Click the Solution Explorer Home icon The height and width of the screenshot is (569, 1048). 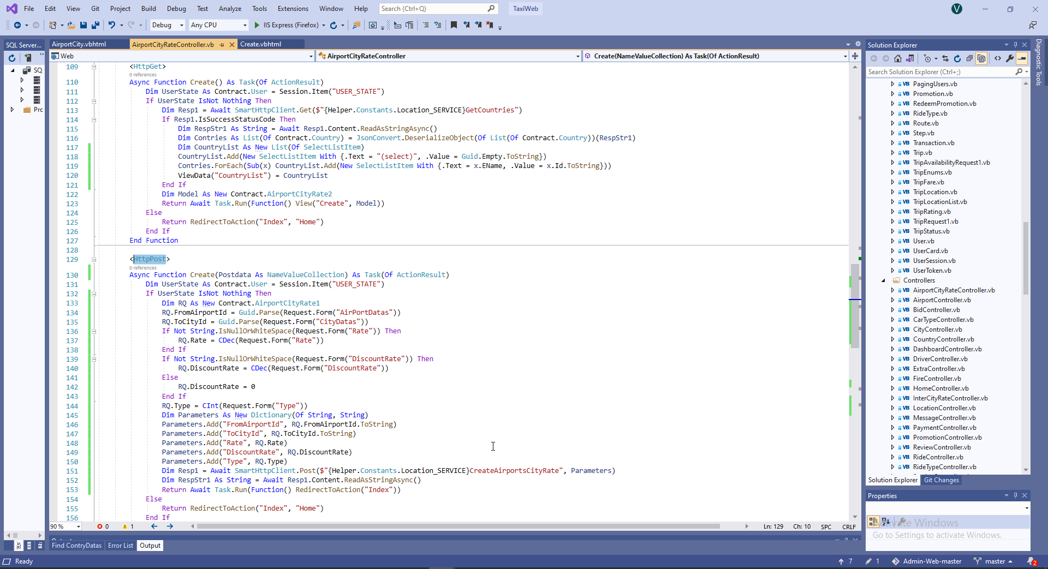click(x=898, y=58)
